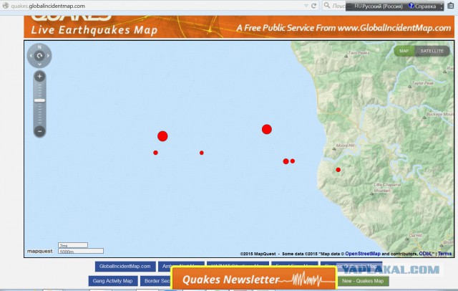Click the large earthquake marker farthest west

(162, 136)
